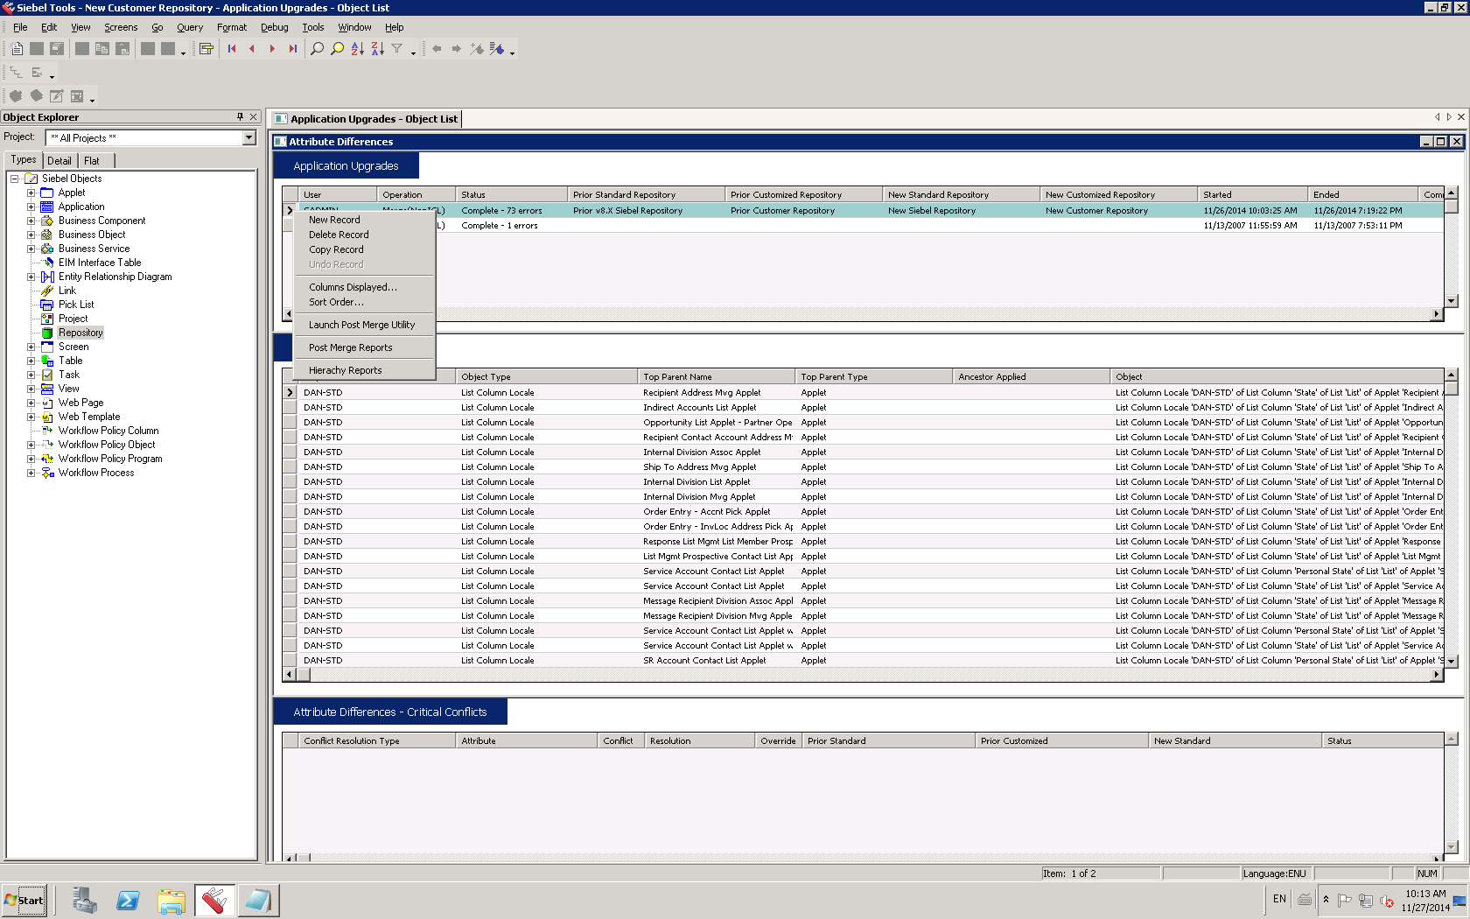This screenshot has height=919, width=1470.
Task: Select Post Merge Reports in context menu
Action: pyautogui.click(x=351, y=347)
